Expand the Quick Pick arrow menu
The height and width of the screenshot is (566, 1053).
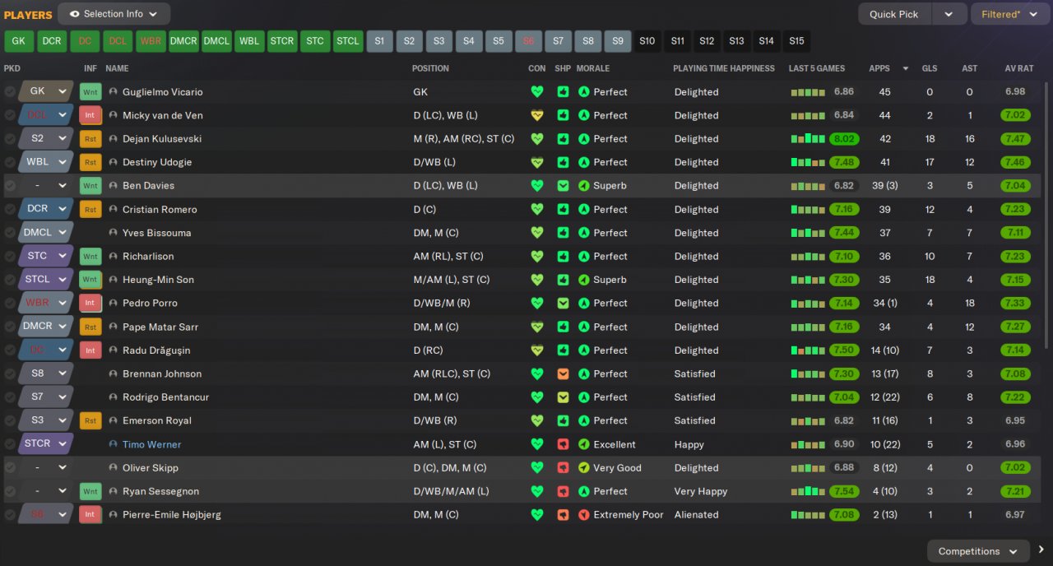[x=949, y=14]
